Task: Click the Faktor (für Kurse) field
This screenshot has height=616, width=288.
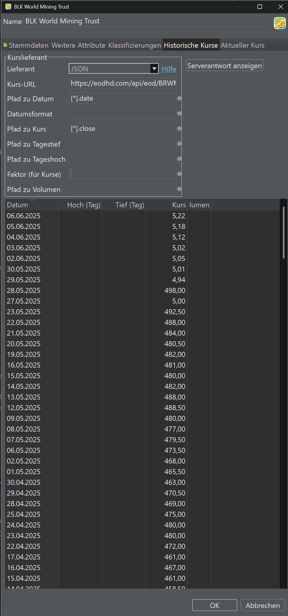Action: (123, 174)
